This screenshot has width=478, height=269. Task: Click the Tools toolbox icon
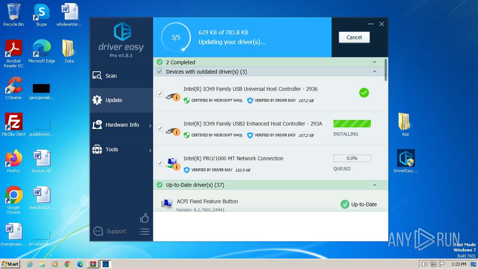(x=97, y=149)
